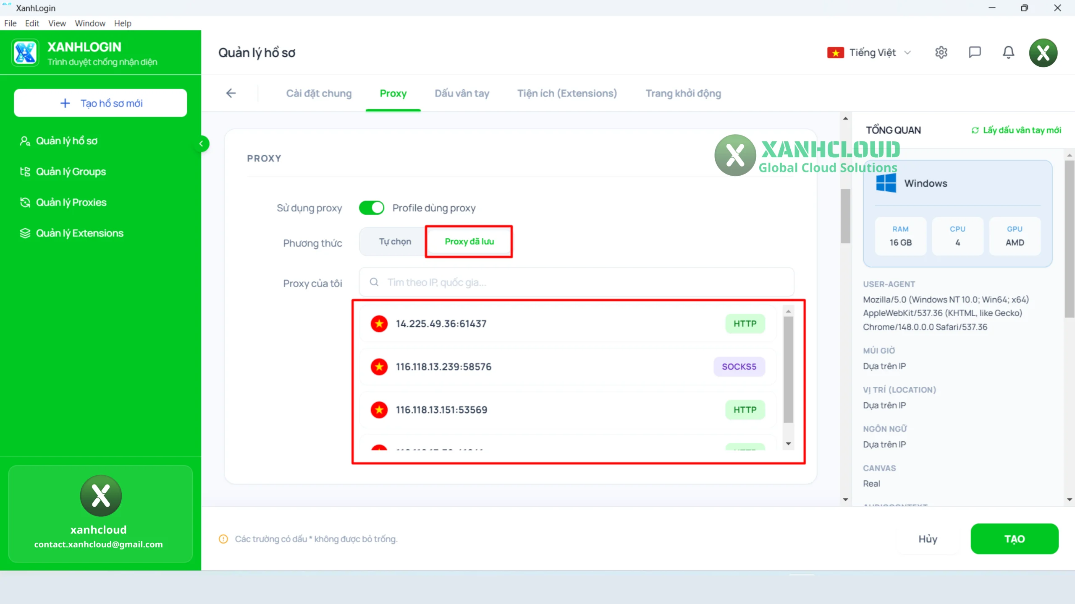Click the Quản lý Extensions layers icon
Image resolution: width=1075 pixels, height=604 pixels.
(25, 233)
